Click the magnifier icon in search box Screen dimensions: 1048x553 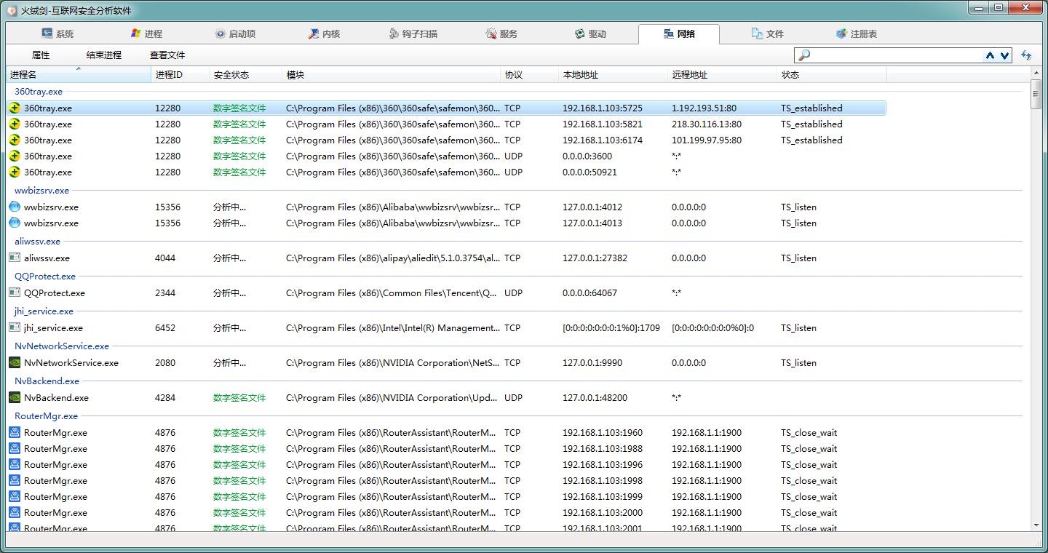pos(804,55)
